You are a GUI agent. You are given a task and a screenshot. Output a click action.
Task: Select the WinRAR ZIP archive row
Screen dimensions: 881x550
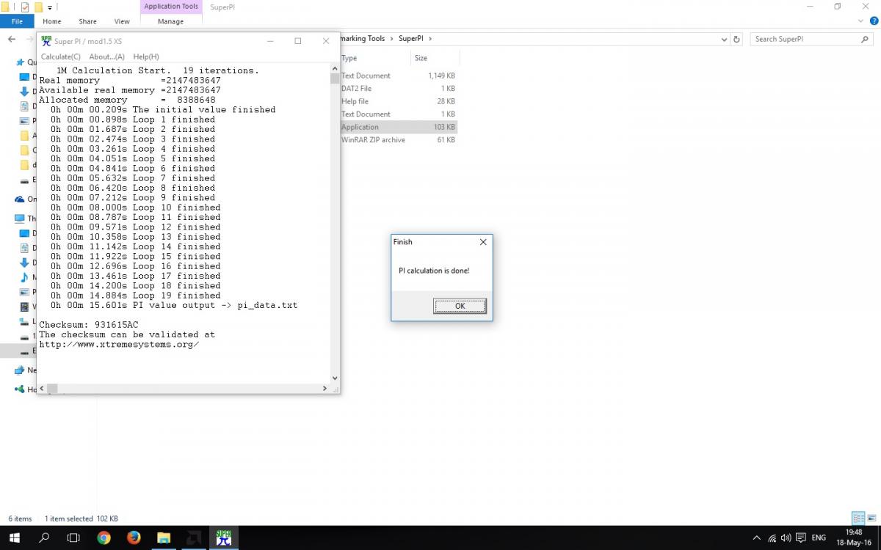(398, 139)
